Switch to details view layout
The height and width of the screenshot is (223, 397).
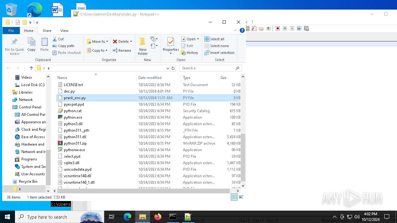coord(234,197)
